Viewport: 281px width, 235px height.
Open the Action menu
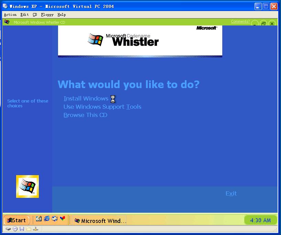[x=10, y=15]
